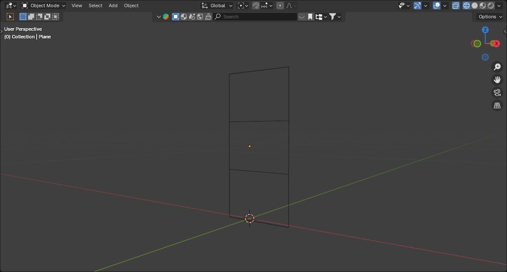The width and height of the screenshot is (507, 272).
Task: Filter by world assets icon
Action: [x=200, y=17]
